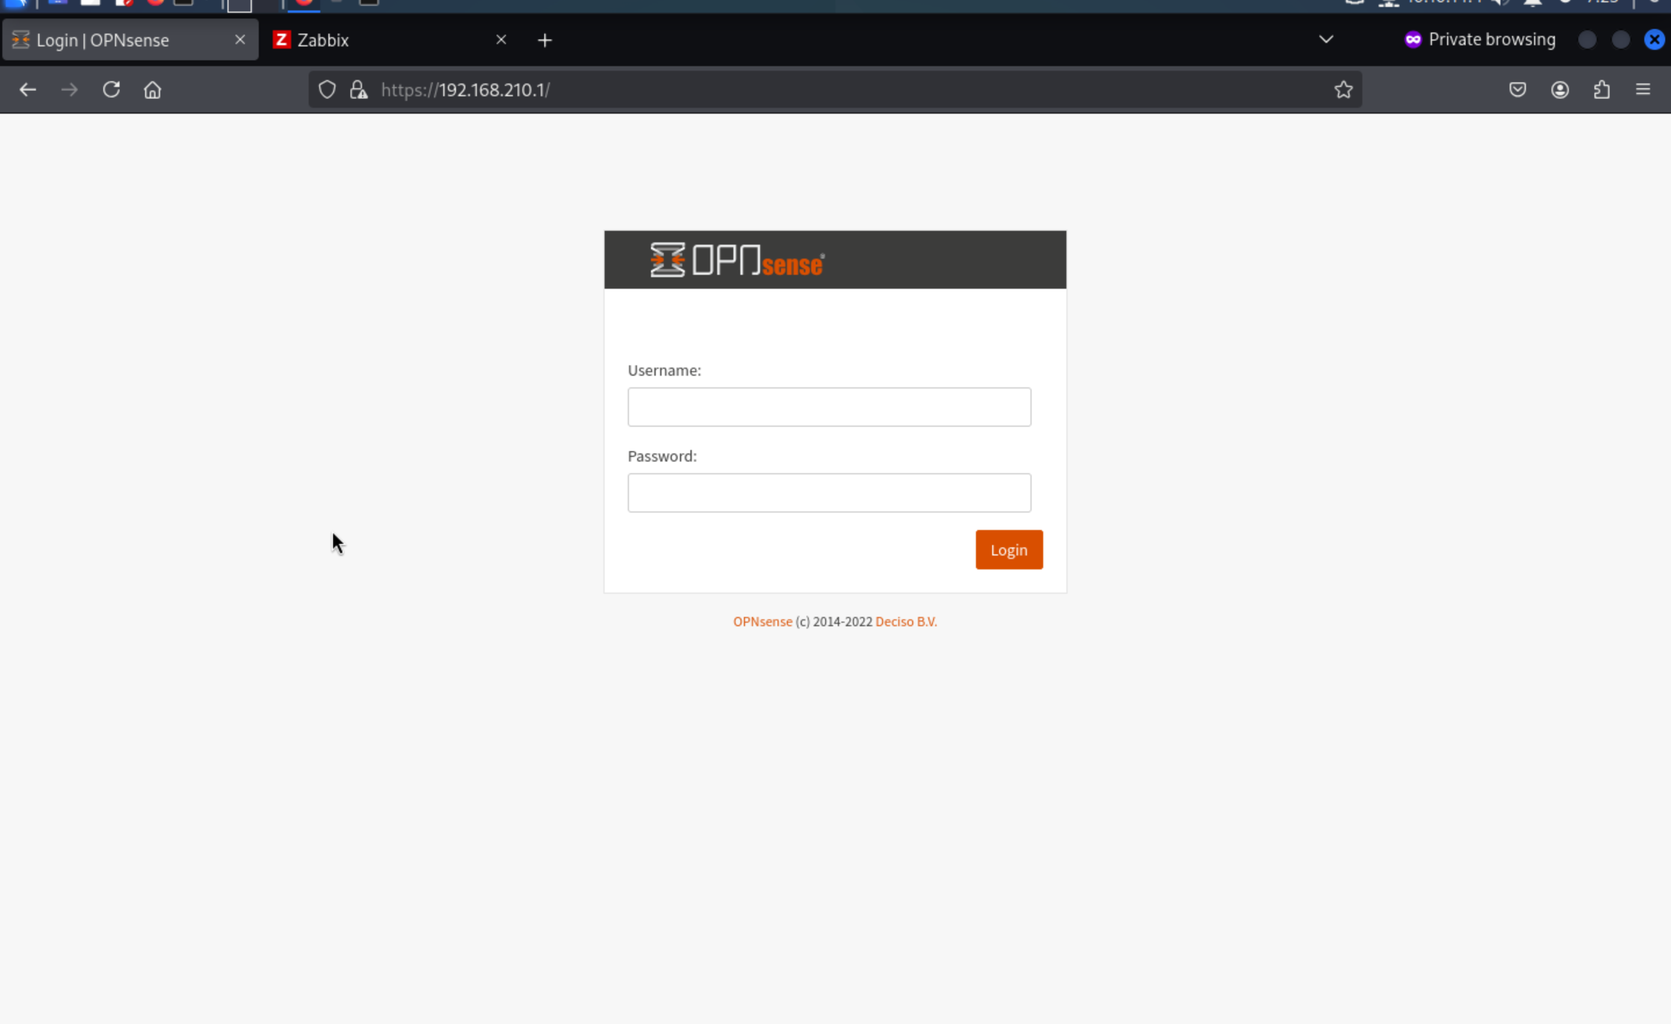This screenshot has height=1024, width=1671.
Task: Open the Firefox account icon
Action: 1560,89
